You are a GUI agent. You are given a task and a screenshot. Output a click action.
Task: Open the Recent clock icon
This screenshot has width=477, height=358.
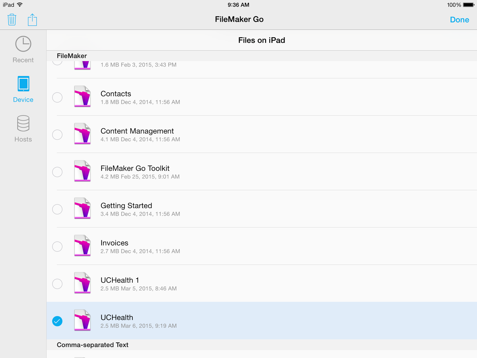pos(23,44)
